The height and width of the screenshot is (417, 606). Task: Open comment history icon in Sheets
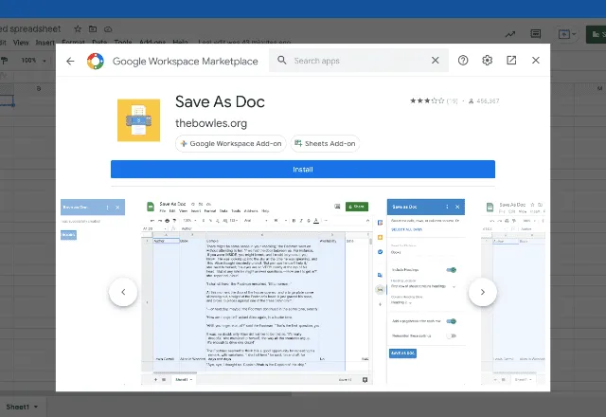(x=536, y=34)
